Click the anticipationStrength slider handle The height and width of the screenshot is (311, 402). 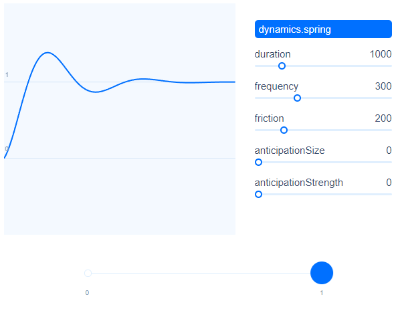(x=258, y=194)
